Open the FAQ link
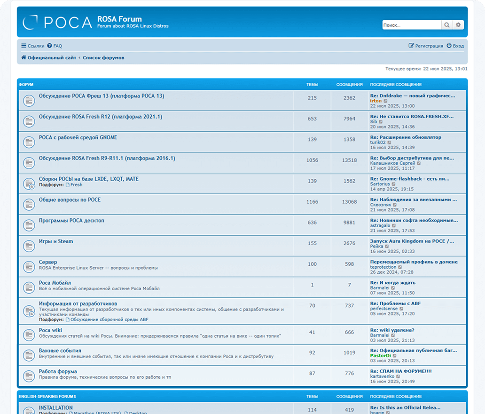 point(55,46)
